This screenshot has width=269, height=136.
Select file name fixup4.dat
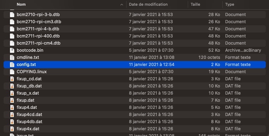click(27, 107)
